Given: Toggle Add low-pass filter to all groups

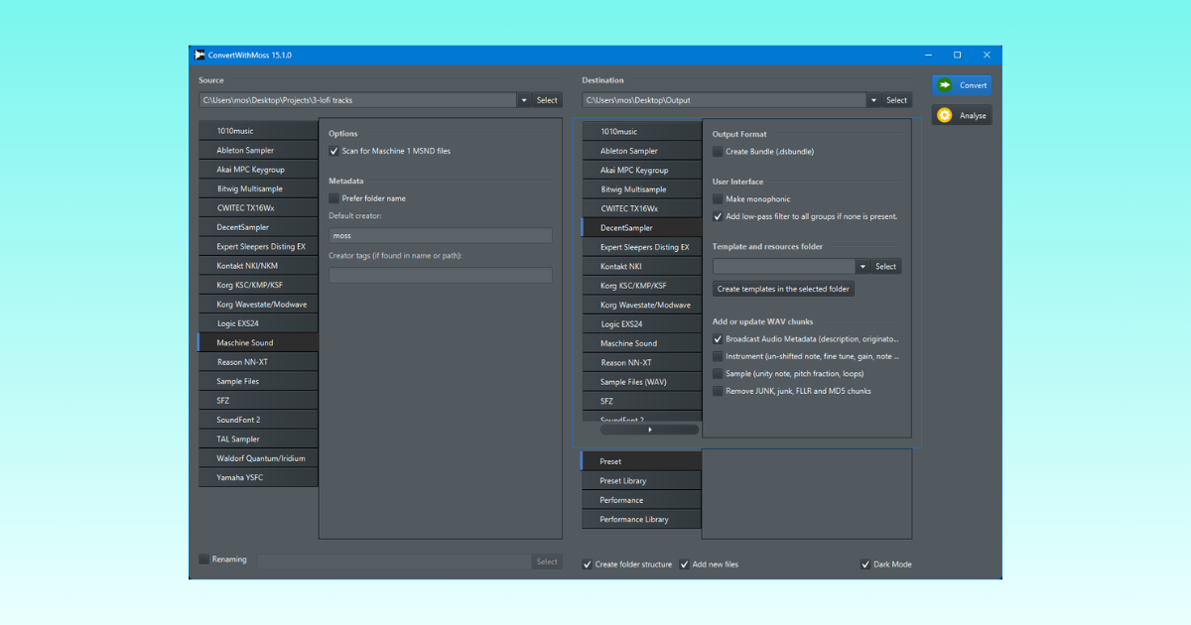Looking at the screenshot, I should point(718,216).
